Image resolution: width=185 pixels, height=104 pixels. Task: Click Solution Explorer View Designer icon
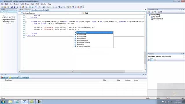[161, 12]
